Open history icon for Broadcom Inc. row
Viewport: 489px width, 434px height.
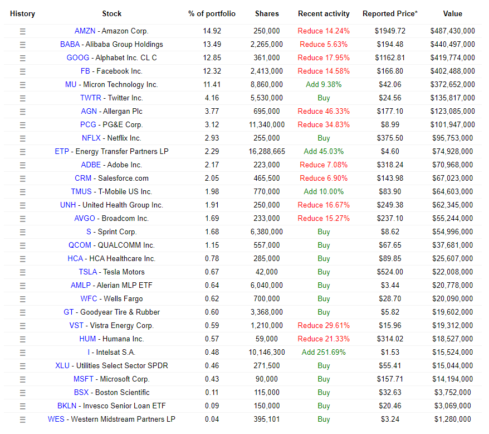click(x=22, y=219)
